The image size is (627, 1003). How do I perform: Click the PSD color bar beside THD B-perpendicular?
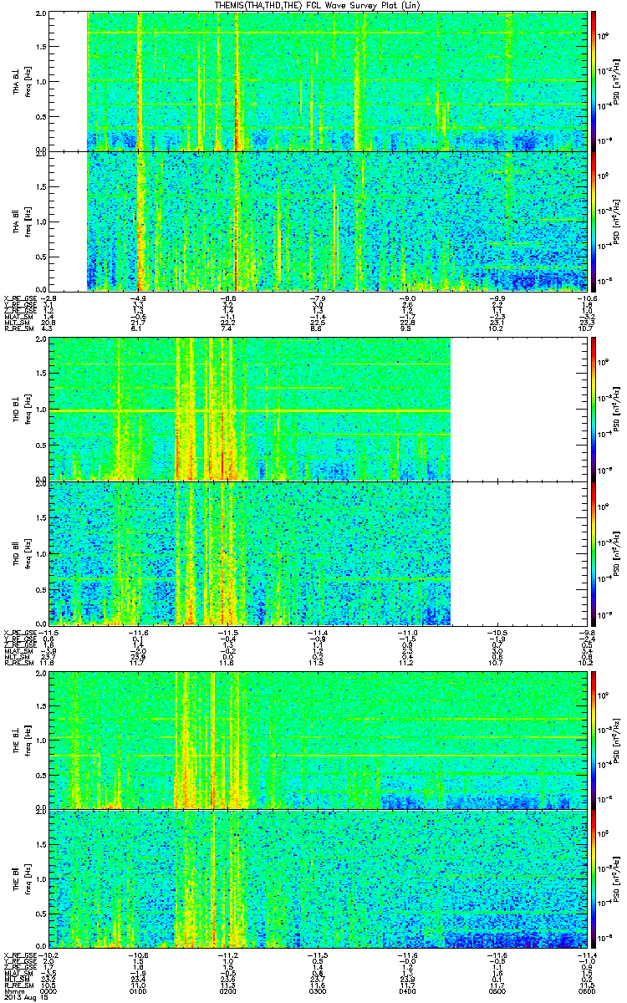click(594, 408)
